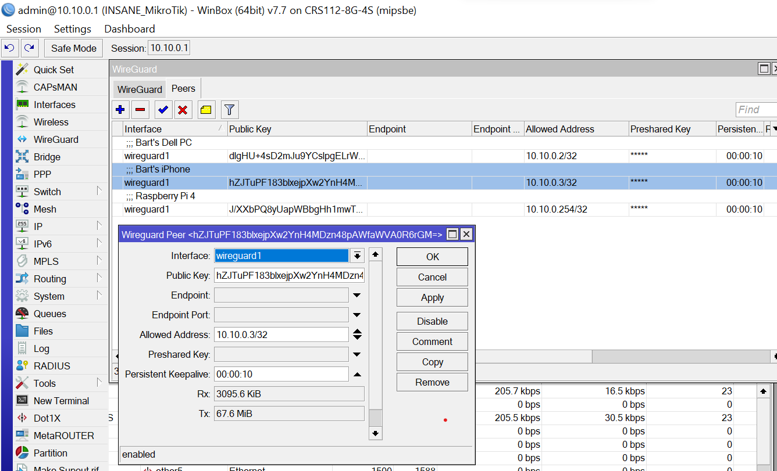Switch to the Peers tab
Viewport: 777px width, 471px height.
coord(183,89)
